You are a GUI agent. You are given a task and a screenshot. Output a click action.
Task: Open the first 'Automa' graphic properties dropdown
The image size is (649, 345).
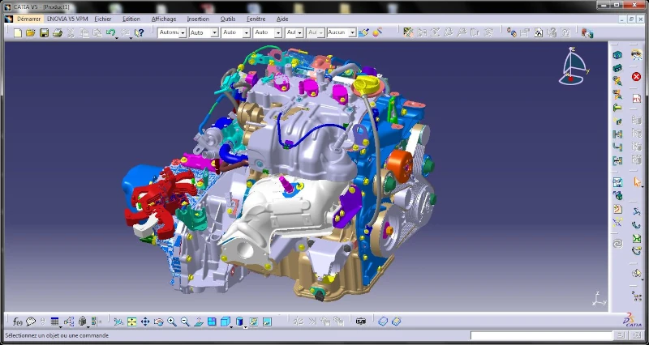(x=183, y=33)
